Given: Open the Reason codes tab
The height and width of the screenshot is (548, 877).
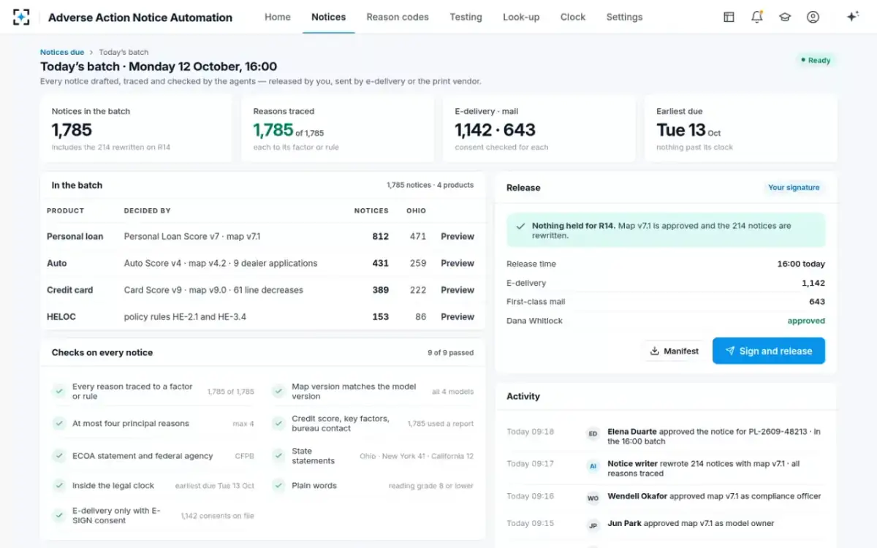Looking at the screenshot, I should [x=398, y=17].
